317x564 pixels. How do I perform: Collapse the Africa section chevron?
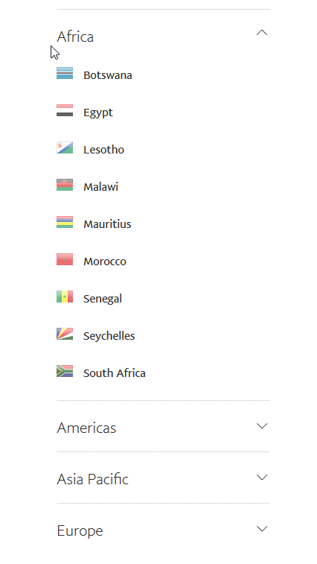262,33
